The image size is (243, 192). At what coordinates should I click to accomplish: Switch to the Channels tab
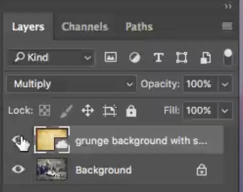85,27
